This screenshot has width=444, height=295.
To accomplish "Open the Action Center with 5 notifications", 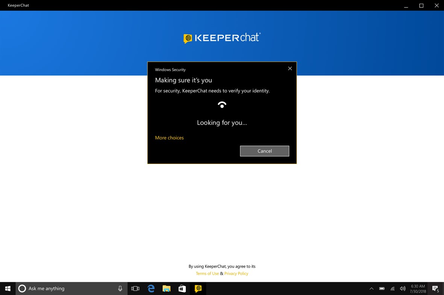I will coord(435,289).
